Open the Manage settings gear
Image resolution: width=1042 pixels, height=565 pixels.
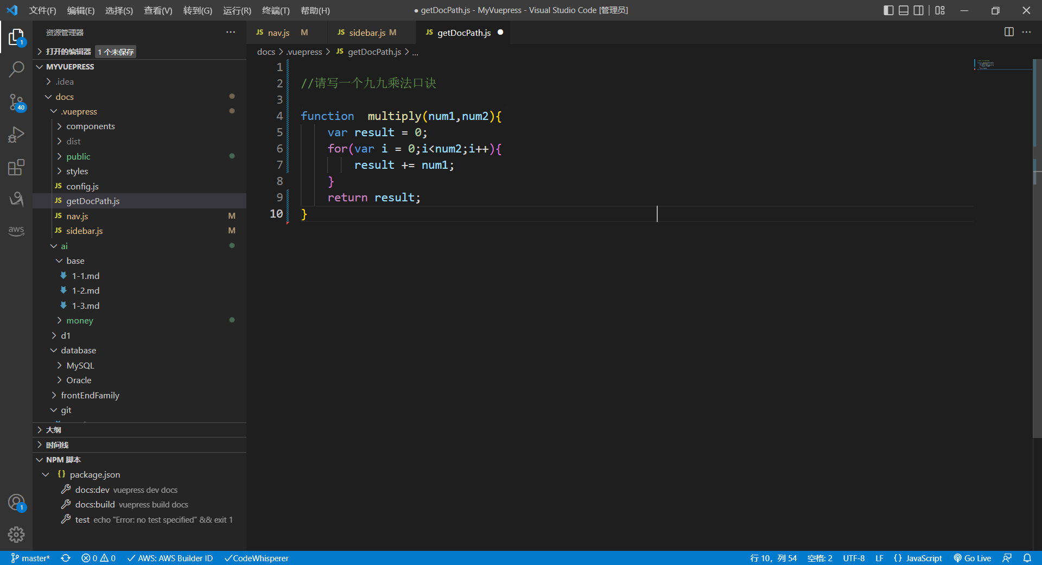(16, 535)
